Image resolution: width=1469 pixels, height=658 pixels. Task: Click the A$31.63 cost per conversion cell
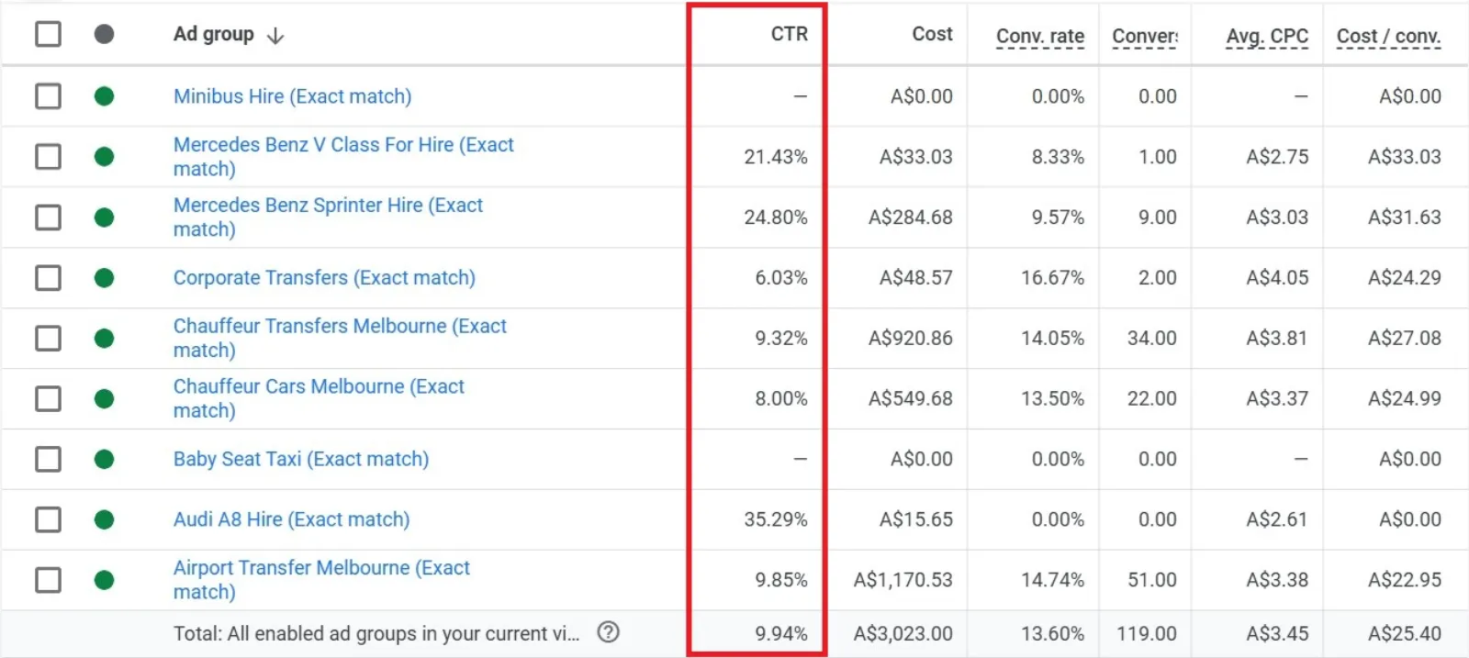[x=1405, y=217]
